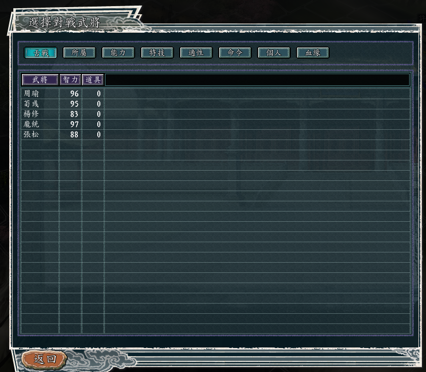Sort by the 武將 column header
Viewport: 426px width, 372px height.
point(40,80)
